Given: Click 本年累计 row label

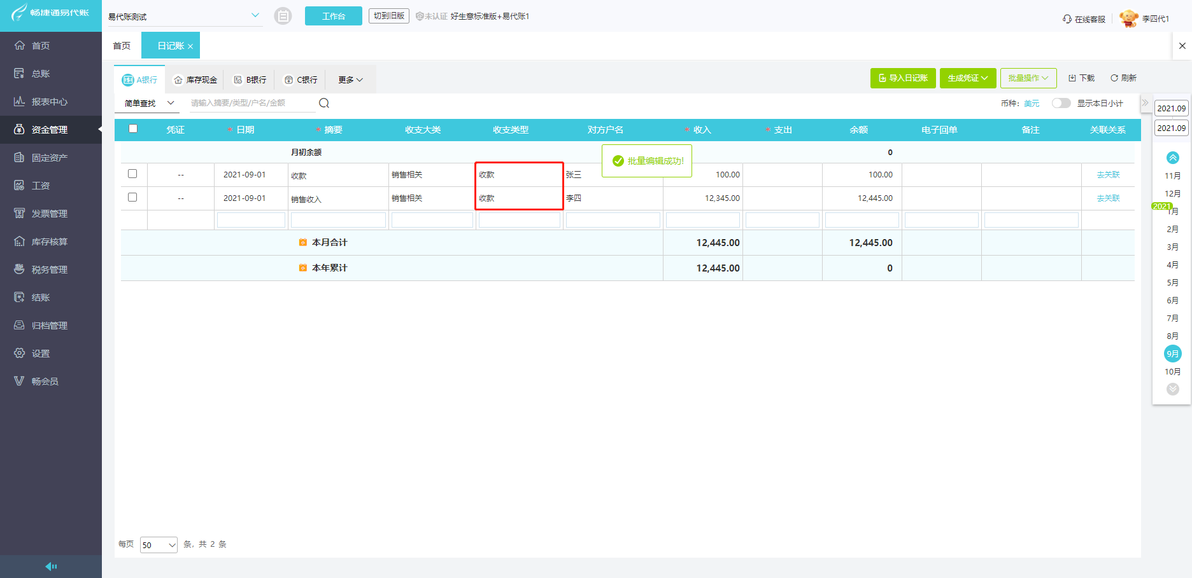Looking at the screenshot, I should click(x=329, y=268).
